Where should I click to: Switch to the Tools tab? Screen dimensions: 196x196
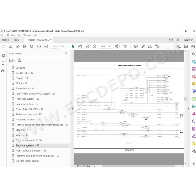point(16,40)
